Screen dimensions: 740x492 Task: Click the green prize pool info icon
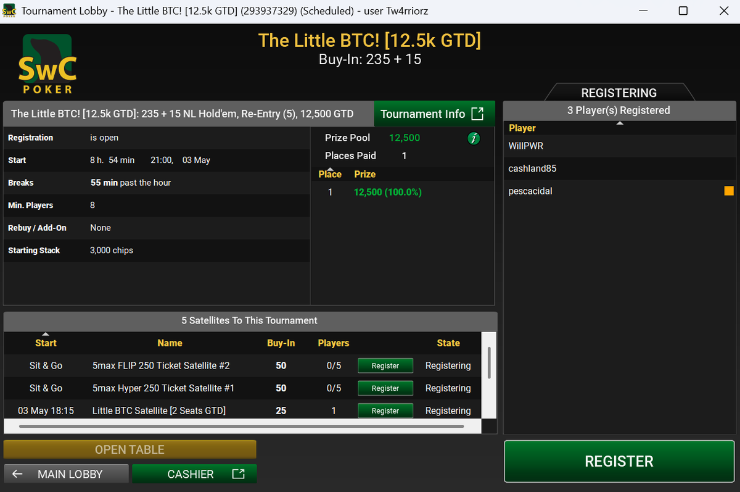474,138
